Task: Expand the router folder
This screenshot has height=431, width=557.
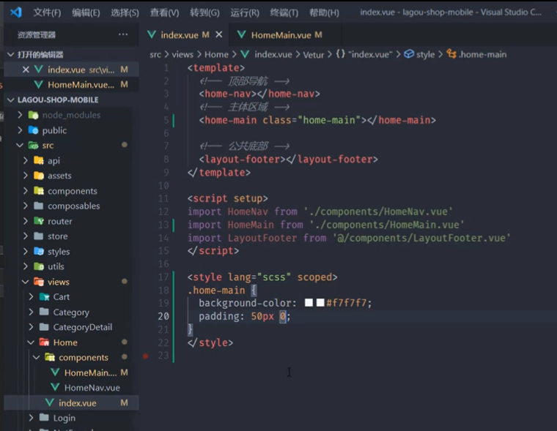Action: (26, 221)
